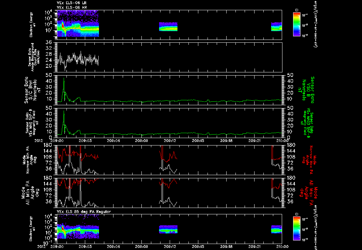Click '209:12' on the bottom time axis

(x=170, y=246)
